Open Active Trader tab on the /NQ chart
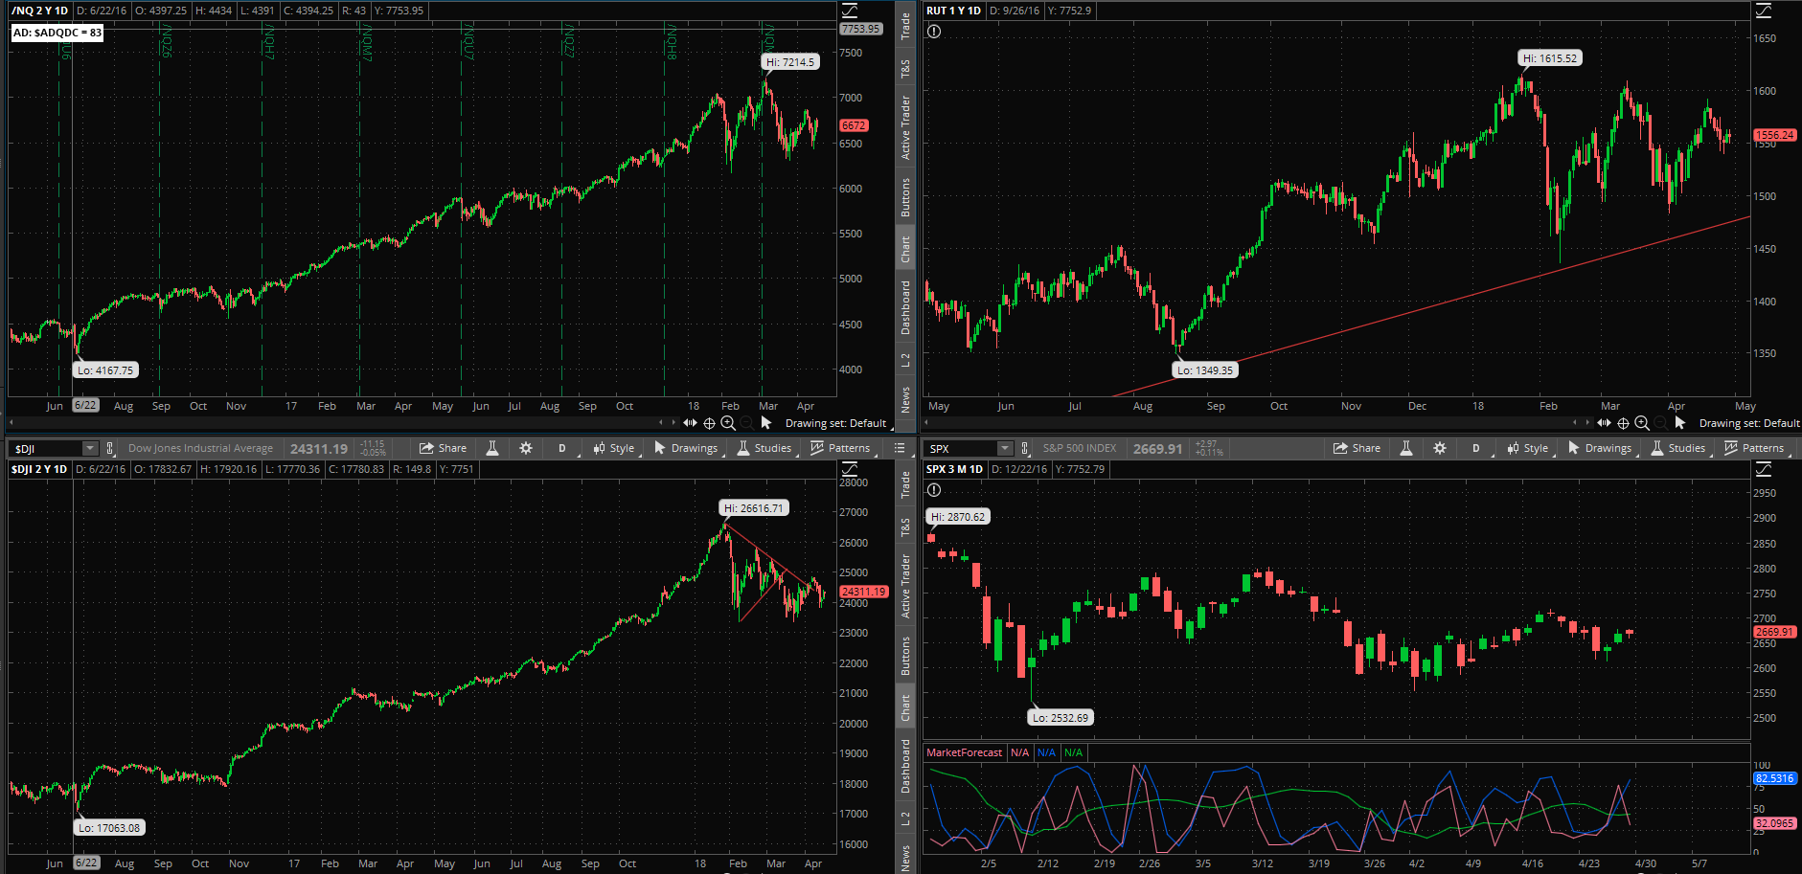Screen dimensions: 1802x874 905,127
